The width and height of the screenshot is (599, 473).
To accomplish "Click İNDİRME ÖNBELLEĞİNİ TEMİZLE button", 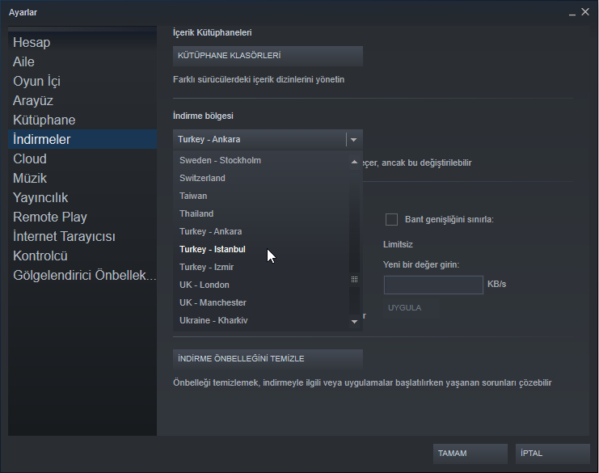I will [x=268, y=359].
